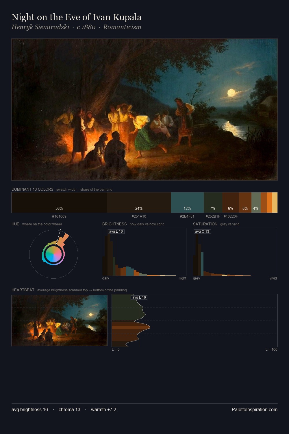Click the HUE section heading
Viewport: 289px width, 434px height.
pyautogui.click(x=15, y=224)
